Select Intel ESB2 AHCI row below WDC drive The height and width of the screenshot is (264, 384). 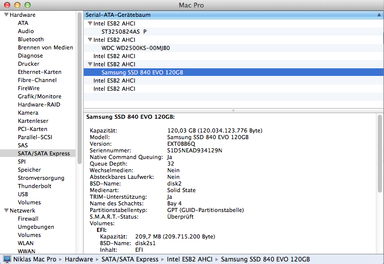[x=233, y=56]
